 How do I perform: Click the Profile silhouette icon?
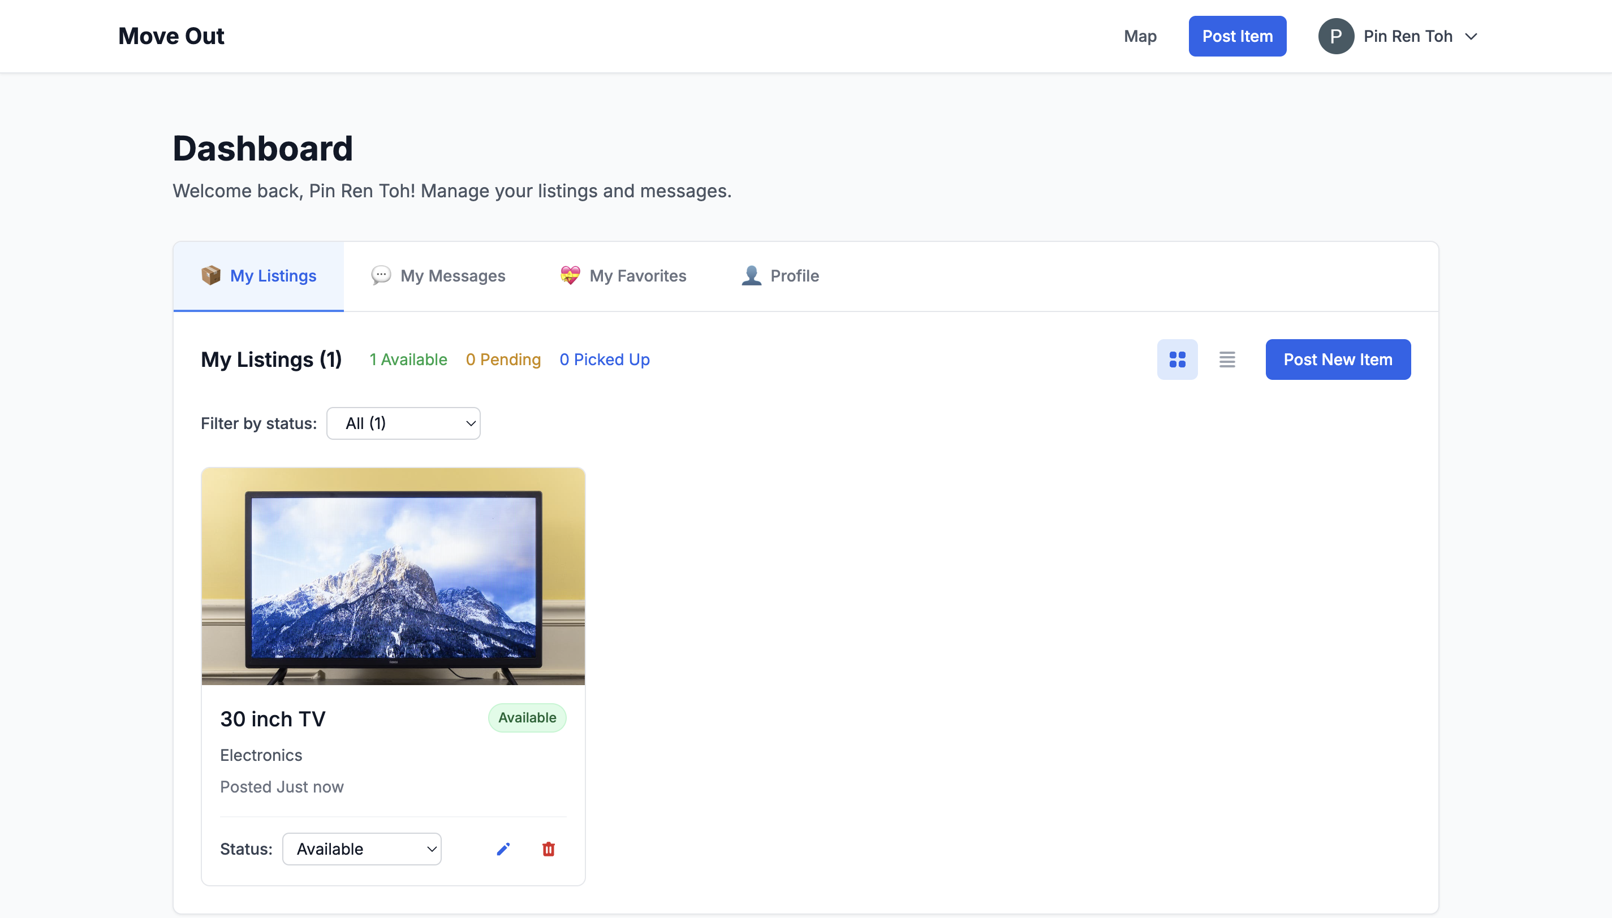751,275
